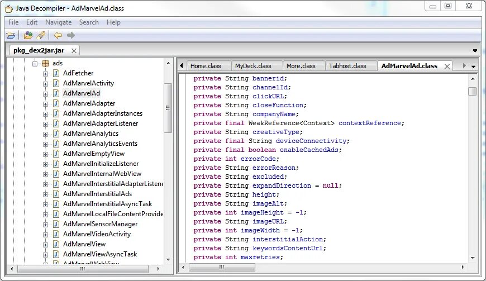
Task: Click the AdMarvelSensorManager class icon
Action: pos(56,224)
